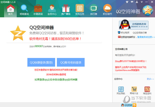Open the 推广赚钱 gift icon
This screenshot has width=155, height=107.
pyautogui.click(x=66, y=10)
